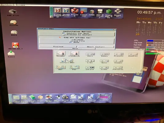Open the Libs drawer
Image resolution: width=164 pixels, height=123 pixels.
(x=90, y=61)
